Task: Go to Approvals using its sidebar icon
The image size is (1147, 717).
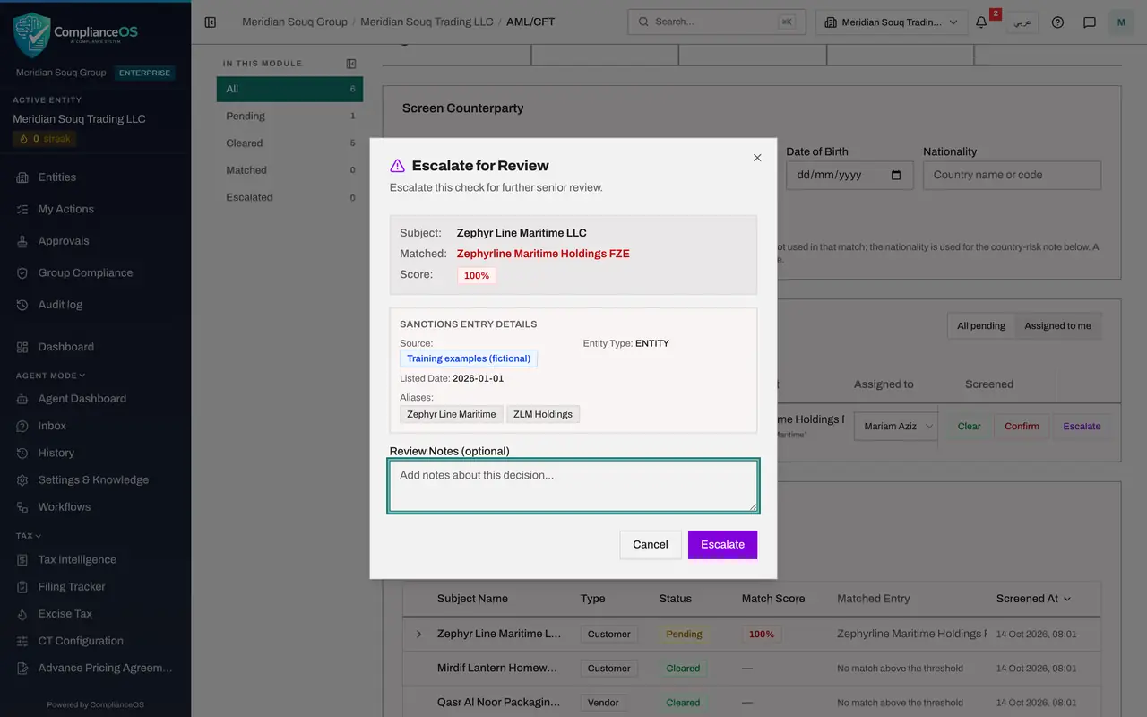Action: coord(22,241)
